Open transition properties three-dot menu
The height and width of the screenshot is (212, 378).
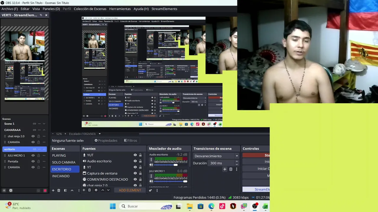click(237, 169)
